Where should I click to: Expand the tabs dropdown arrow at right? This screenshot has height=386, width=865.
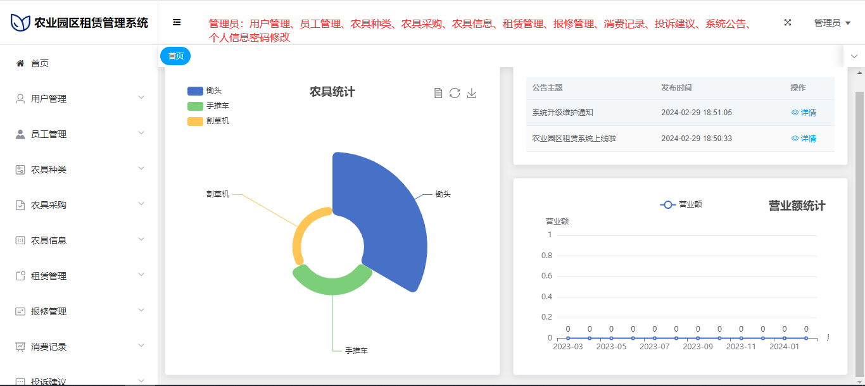pos(854,56)
